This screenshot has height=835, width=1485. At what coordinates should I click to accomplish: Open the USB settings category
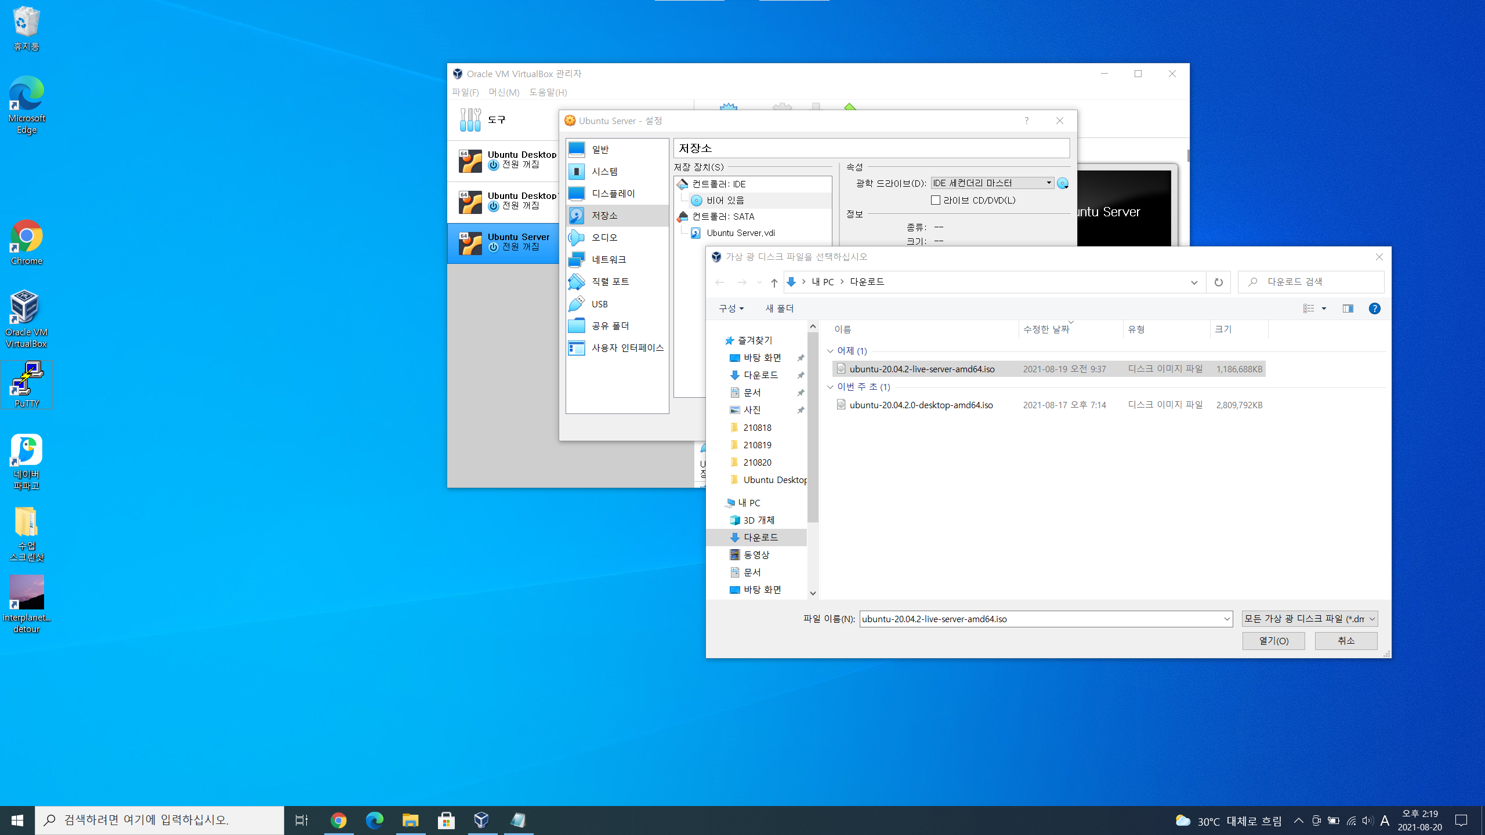point(599,304)
